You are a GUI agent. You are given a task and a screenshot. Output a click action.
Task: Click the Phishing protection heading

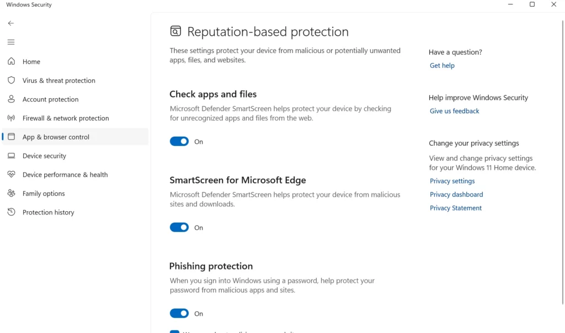pyautogui.click(x=211, y=266)
